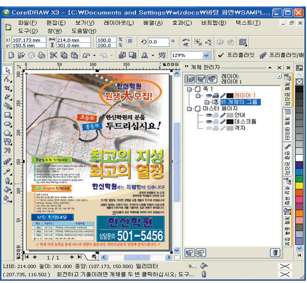Select the Ellipse tool

(8, 124)
